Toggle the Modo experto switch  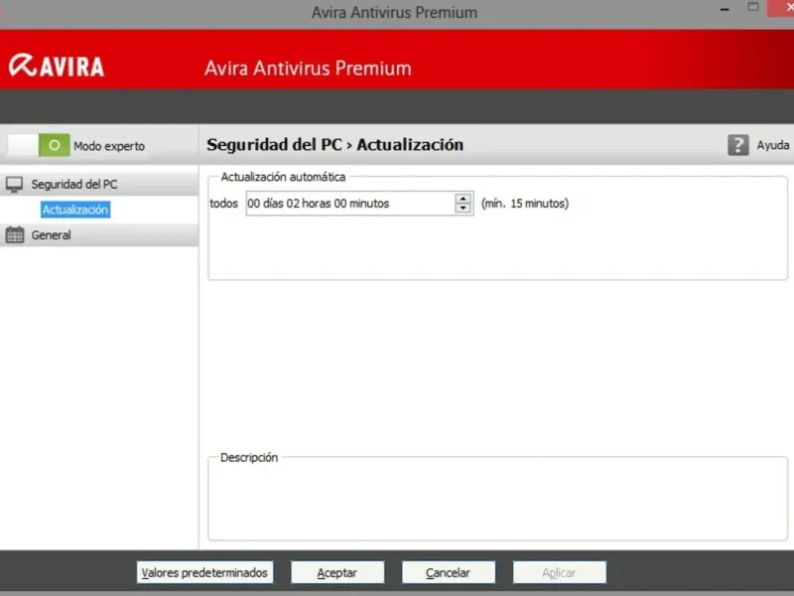[x=39, y=145]
